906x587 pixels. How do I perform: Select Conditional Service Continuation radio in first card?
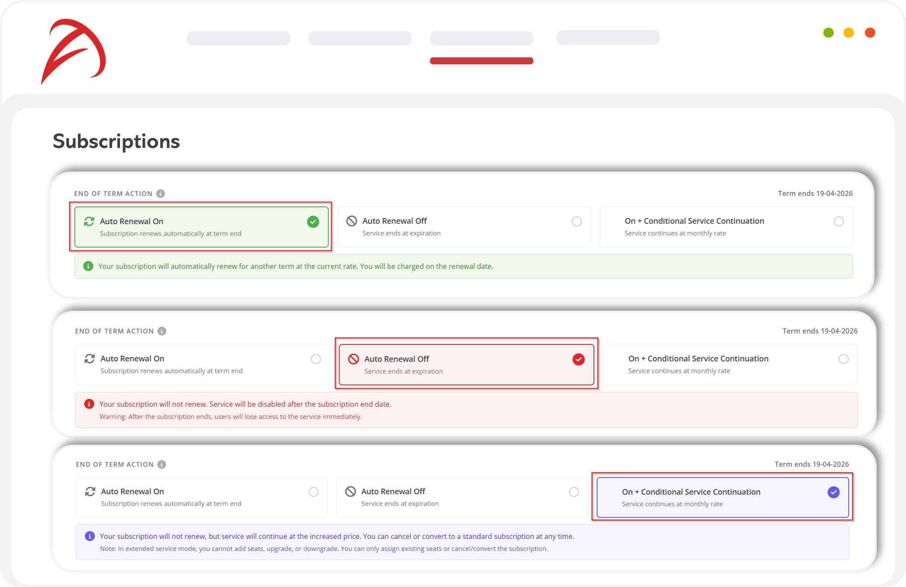tap(839, 221)
